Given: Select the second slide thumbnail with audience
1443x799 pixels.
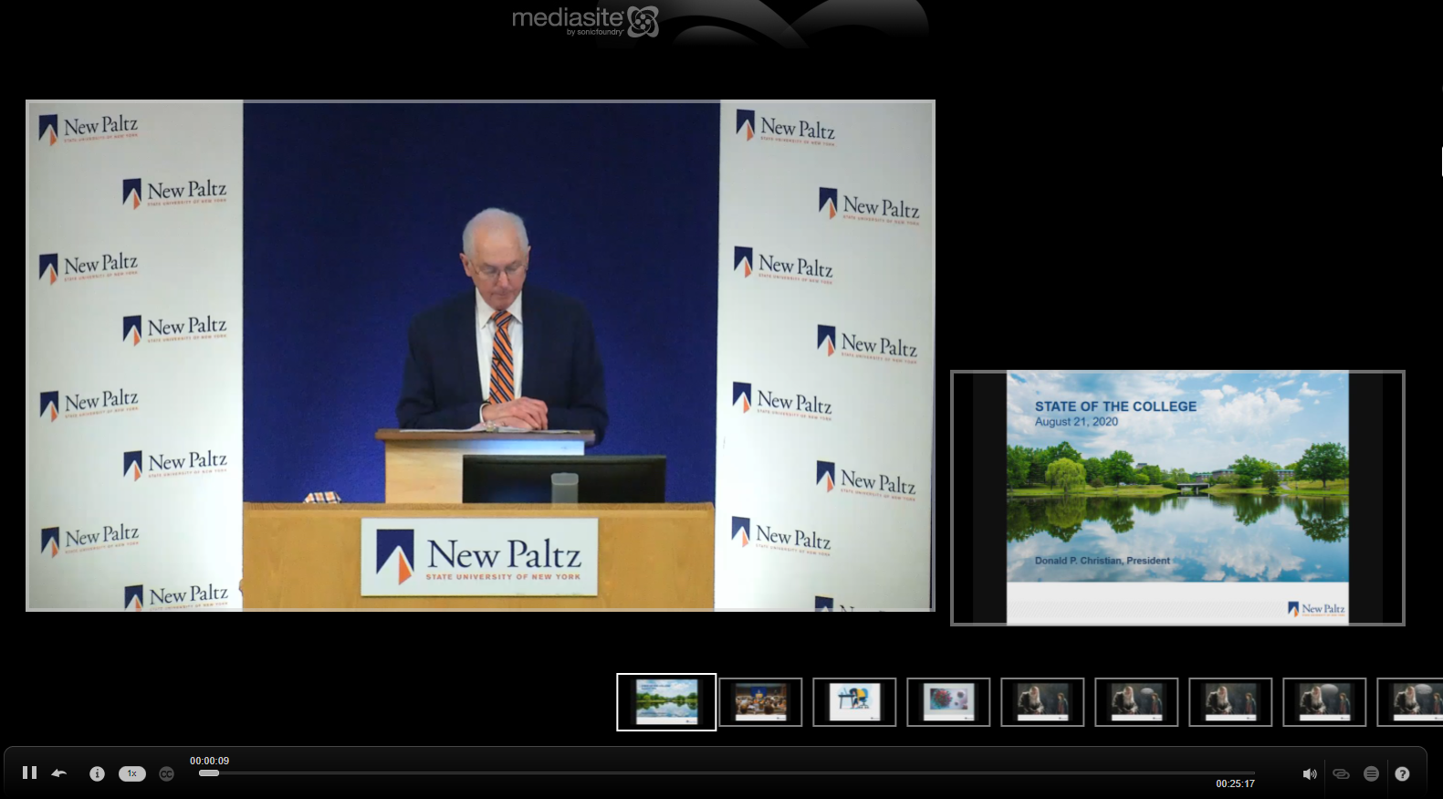Looking at the screenshot, I should click(760, 702).
